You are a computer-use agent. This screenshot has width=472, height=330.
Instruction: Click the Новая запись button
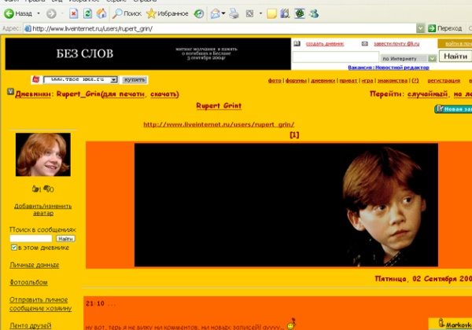click(453, 108)
